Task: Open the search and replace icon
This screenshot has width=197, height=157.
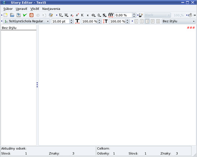Action: click(51, 15)
